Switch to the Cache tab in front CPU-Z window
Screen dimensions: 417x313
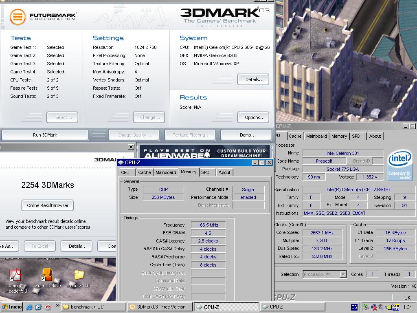(x=145, y=172)
